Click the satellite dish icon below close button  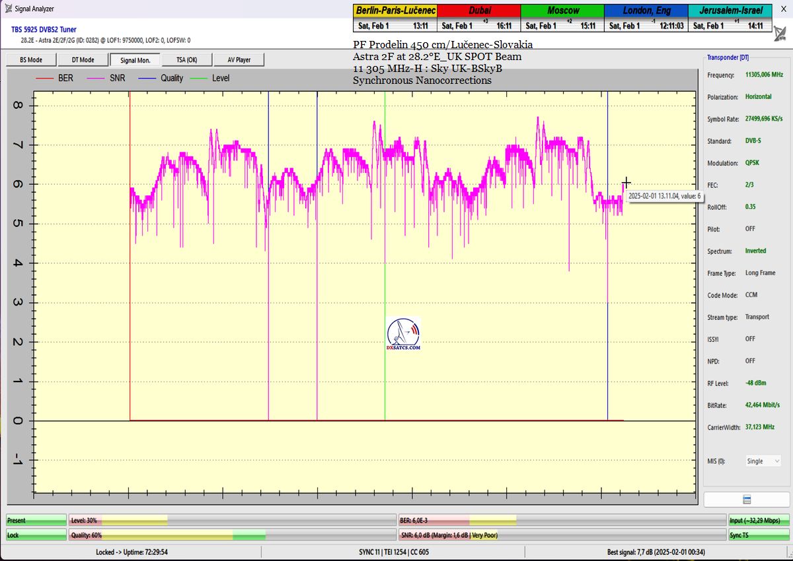[782, 34]
